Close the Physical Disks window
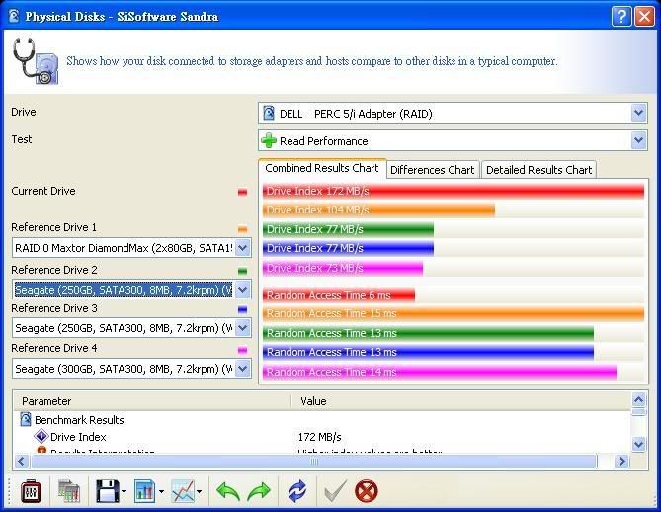Viewport: 661px width, 512px height. (x=644, y=17)
